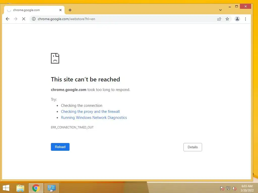Click the sad page error icon
This screenshot has width=258, height=193.
55,58
